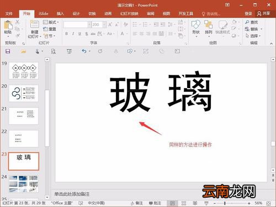Viewport: 276px width, 207px height.
Task: Click the Start Slideshow icon in quick toolbar
Action: [x=69, y=51]
